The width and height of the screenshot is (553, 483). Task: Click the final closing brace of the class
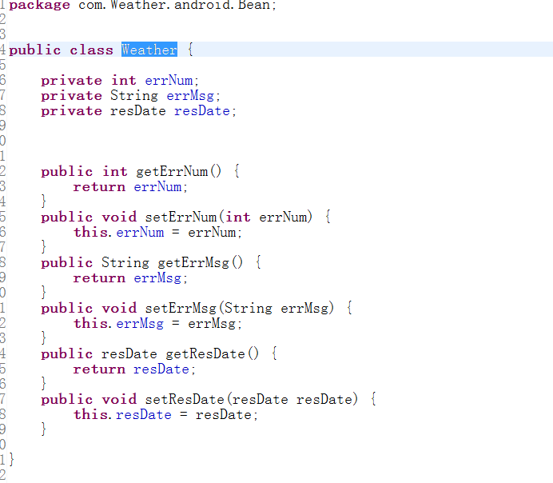(x=12, y=459)
